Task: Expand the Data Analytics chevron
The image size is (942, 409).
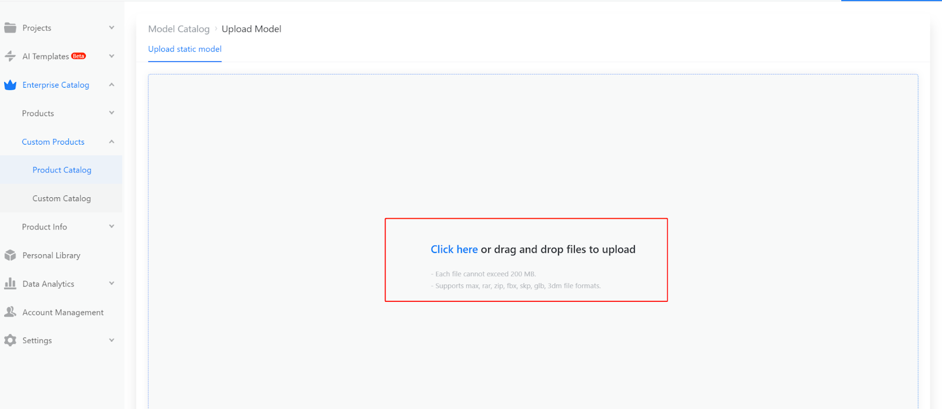Action: click(x=111, y=284)
